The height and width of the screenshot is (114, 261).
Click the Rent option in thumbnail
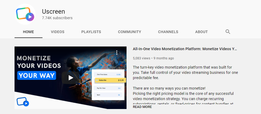108,95
